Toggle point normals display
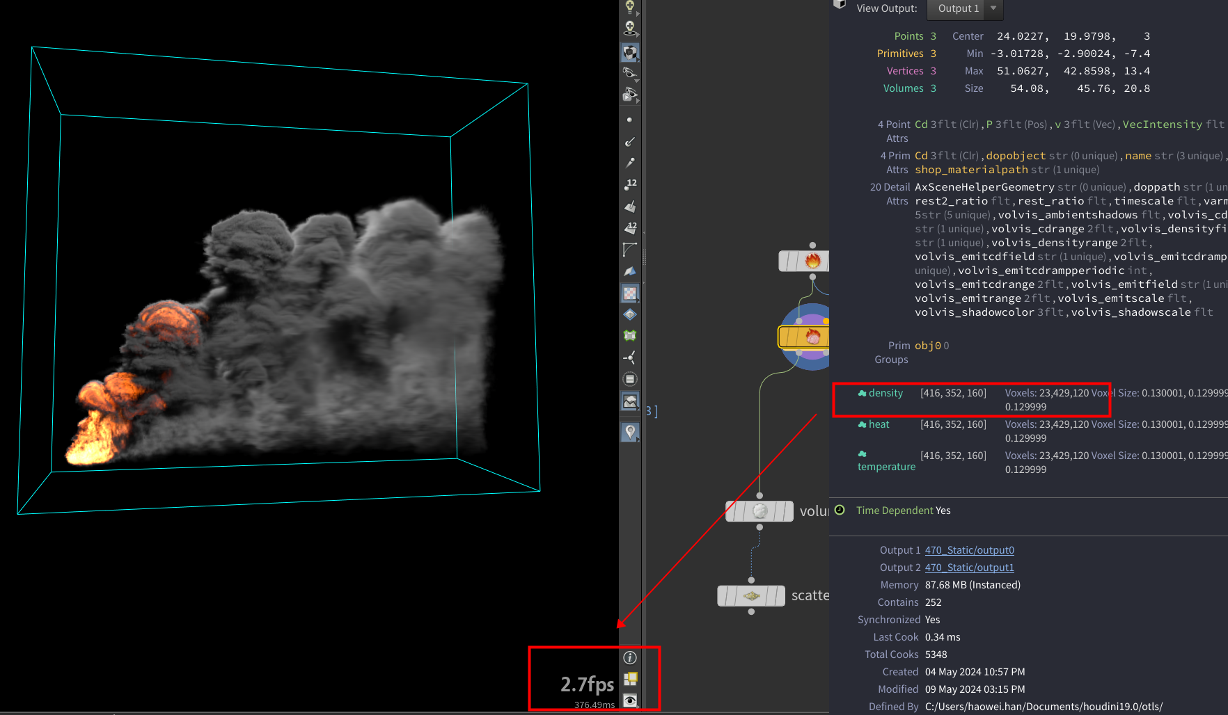 click(630, 141)
